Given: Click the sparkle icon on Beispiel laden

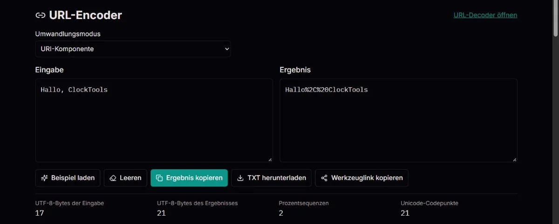Looking at the screenshot, I should point(44,178).
